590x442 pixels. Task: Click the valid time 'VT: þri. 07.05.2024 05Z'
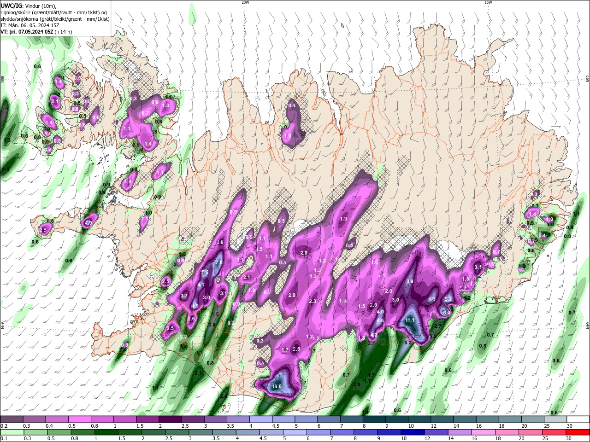tap(27, 32)
